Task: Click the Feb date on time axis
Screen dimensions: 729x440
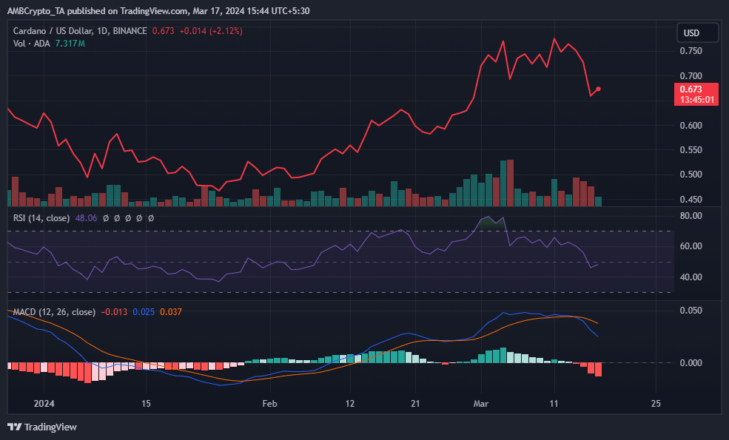Action: [x=269, y=404]
